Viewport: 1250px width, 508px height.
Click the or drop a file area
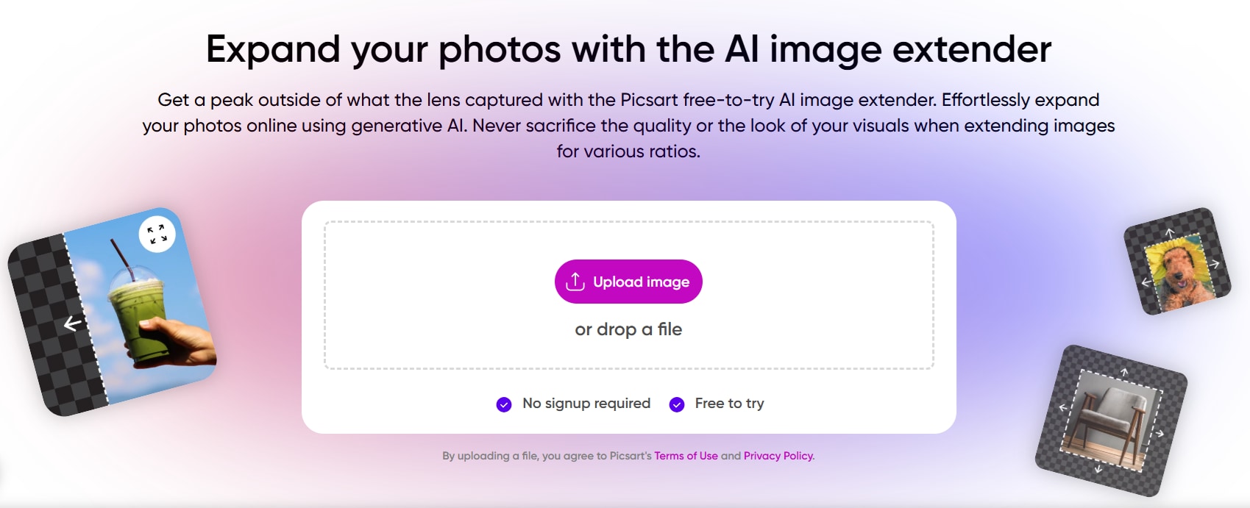[x=628, y=329]
